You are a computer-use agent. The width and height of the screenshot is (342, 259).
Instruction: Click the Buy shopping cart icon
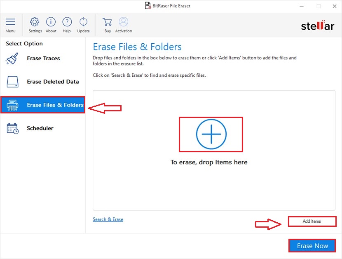108,22
